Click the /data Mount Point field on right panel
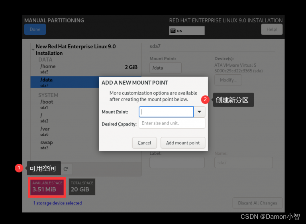The width and height of the screenshot is (306, 224). [x=165, y=68]
